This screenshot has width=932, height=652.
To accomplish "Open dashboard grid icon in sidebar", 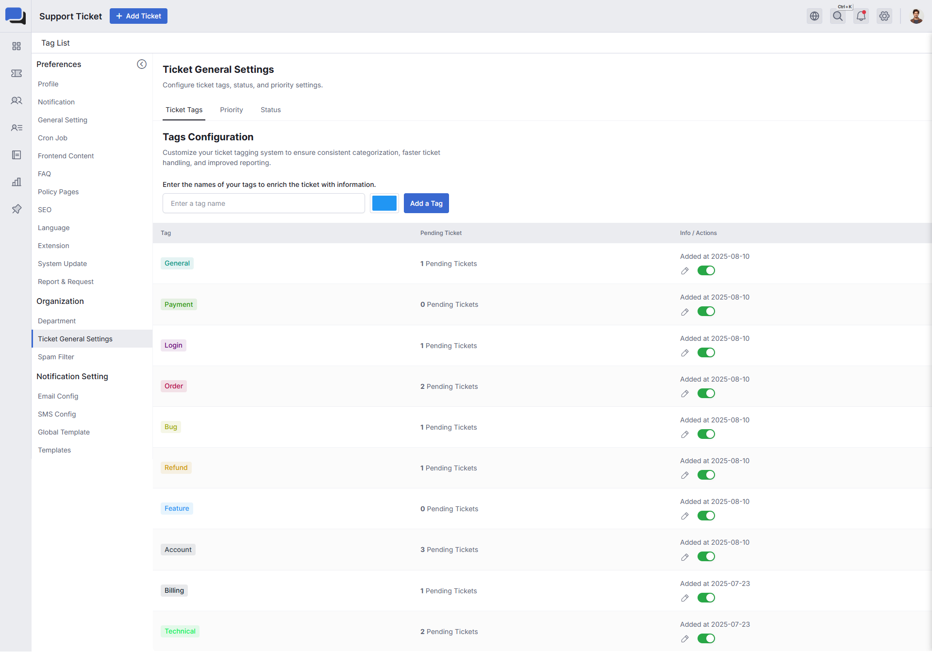I will pyautogui.click(x=17, y=46).
